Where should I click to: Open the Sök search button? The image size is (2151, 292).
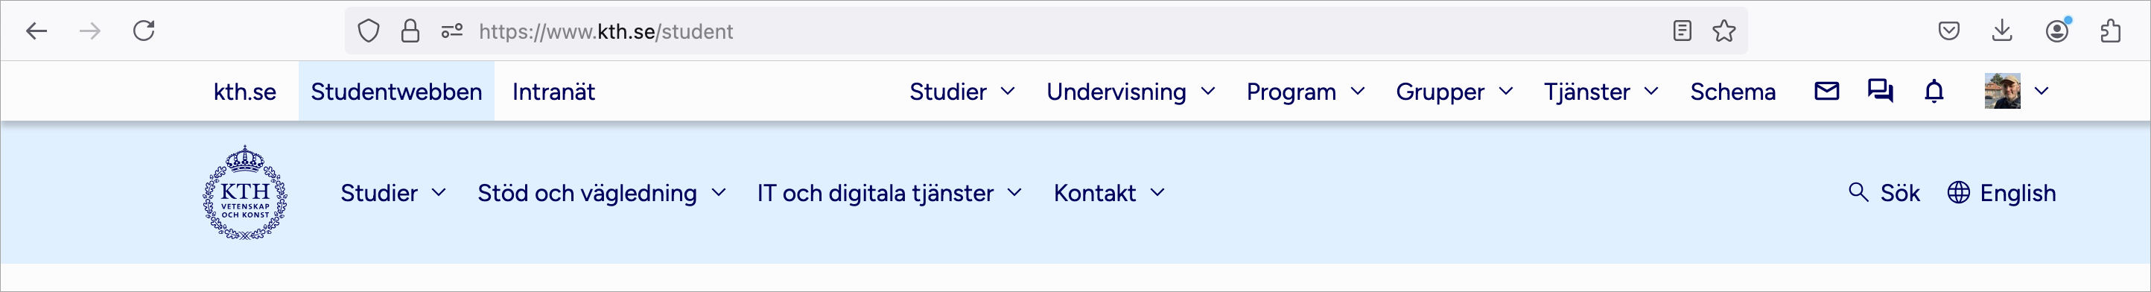coord(1884,193)
